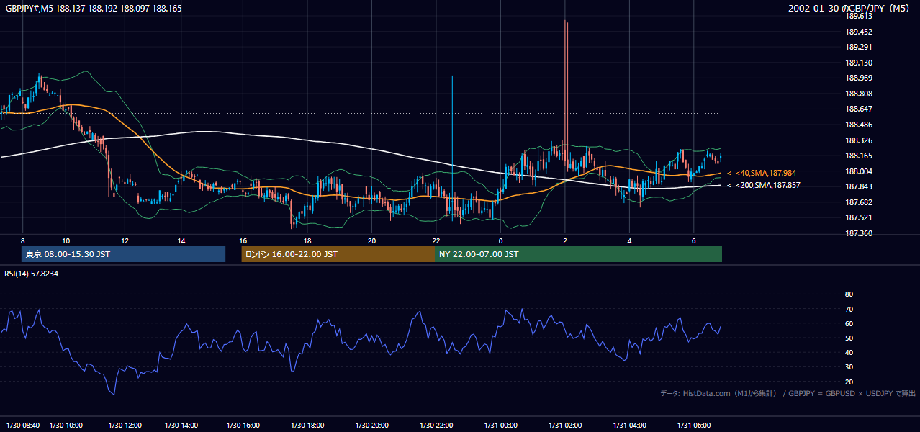The width and height of the screenshot is (920, 432).
Task: Click the RSI(14) 57.8234 indicator label
Action: (x=32, y=274)
